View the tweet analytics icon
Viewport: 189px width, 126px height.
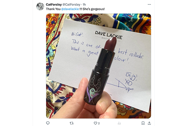click(119, 123)
